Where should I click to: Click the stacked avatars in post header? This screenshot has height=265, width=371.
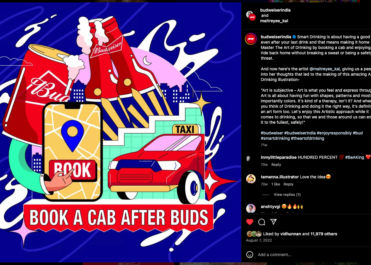251,15
